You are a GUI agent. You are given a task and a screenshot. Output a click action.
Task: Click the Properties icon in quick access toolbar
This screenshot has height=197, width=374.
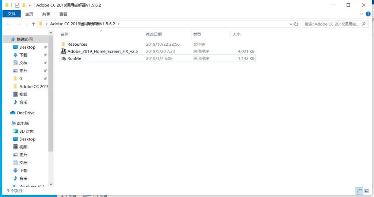coord(17,5)
